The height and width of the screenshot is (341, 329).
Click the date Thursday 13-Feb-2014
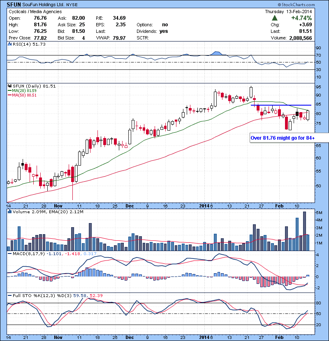(288, 12)
